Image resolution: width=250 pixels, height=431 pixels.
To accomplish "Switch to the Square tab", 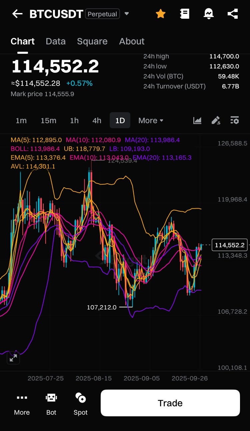I will pyautogui.click(x=92, y=41).
